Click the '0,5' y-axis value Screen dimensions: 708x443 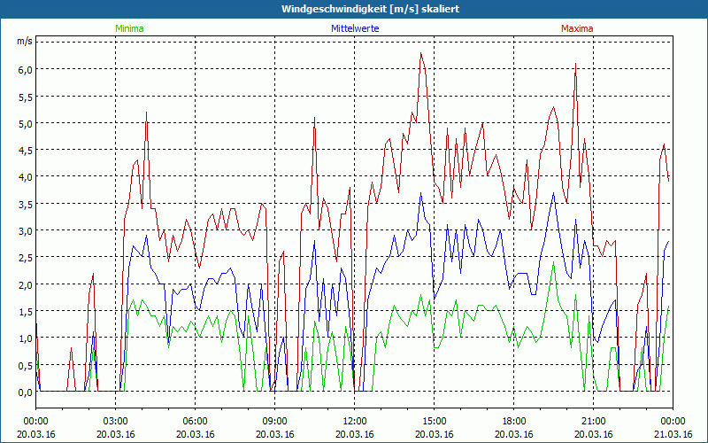pos(25,366)
